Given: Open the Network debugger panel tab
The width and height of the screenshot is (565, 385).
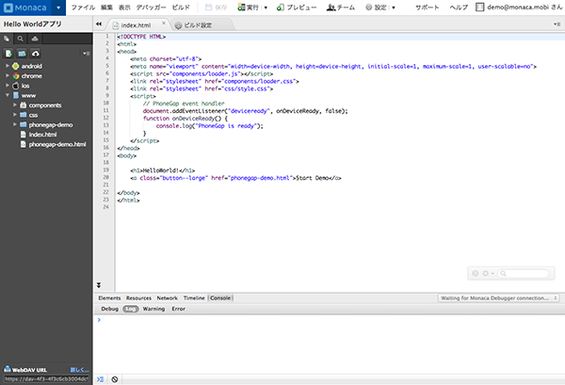Looking at the screenshot, I should tap(167, 297).
